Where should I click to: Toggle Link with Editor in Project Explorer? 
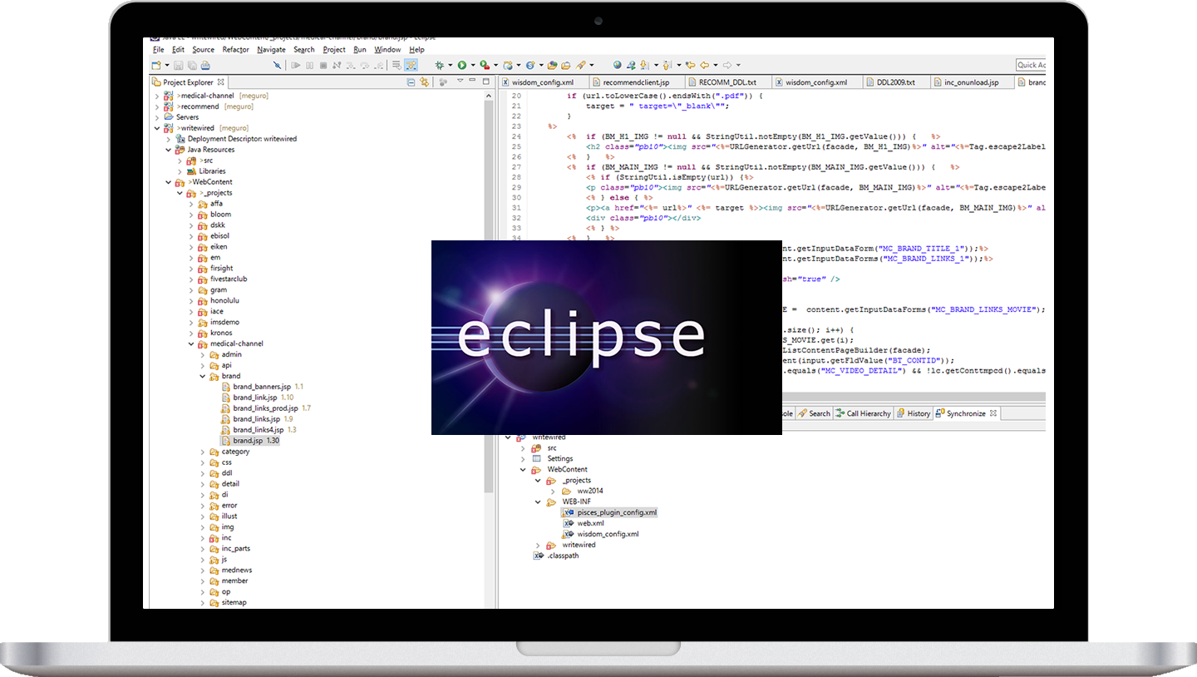click(424, 82)
